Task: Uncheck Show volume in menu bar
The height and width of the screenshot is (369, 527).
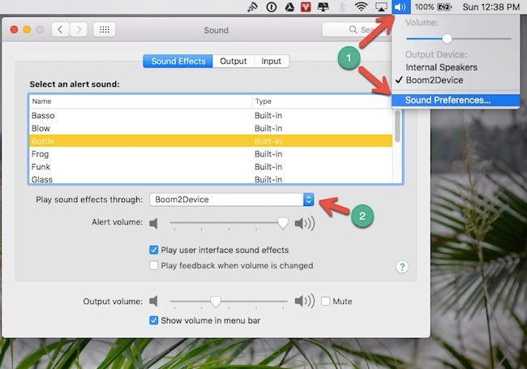Action: tap(154, 320)
